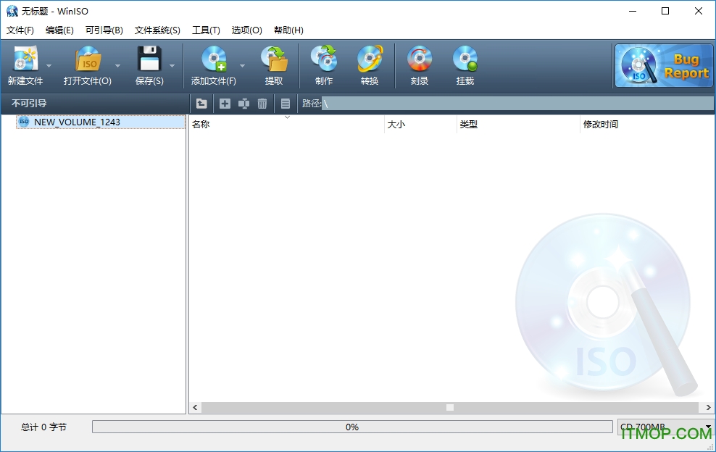Open the 文件(F) menu
Screen dimensions: 716x452
(20, 30)
